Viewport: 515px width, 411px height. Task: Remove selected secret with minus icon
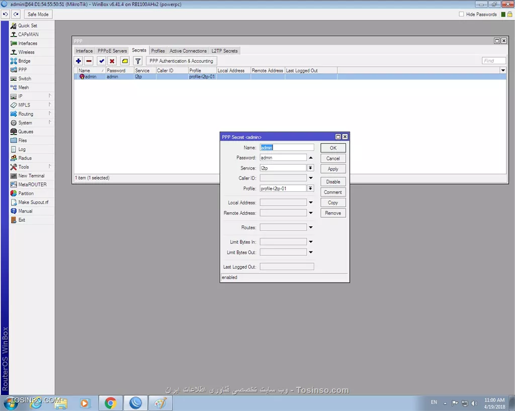(89, 61)
